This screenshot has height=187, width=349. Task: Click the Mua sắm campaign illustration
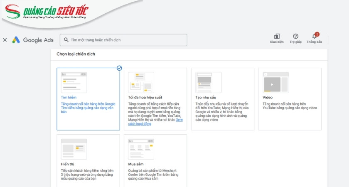point(141,149)
